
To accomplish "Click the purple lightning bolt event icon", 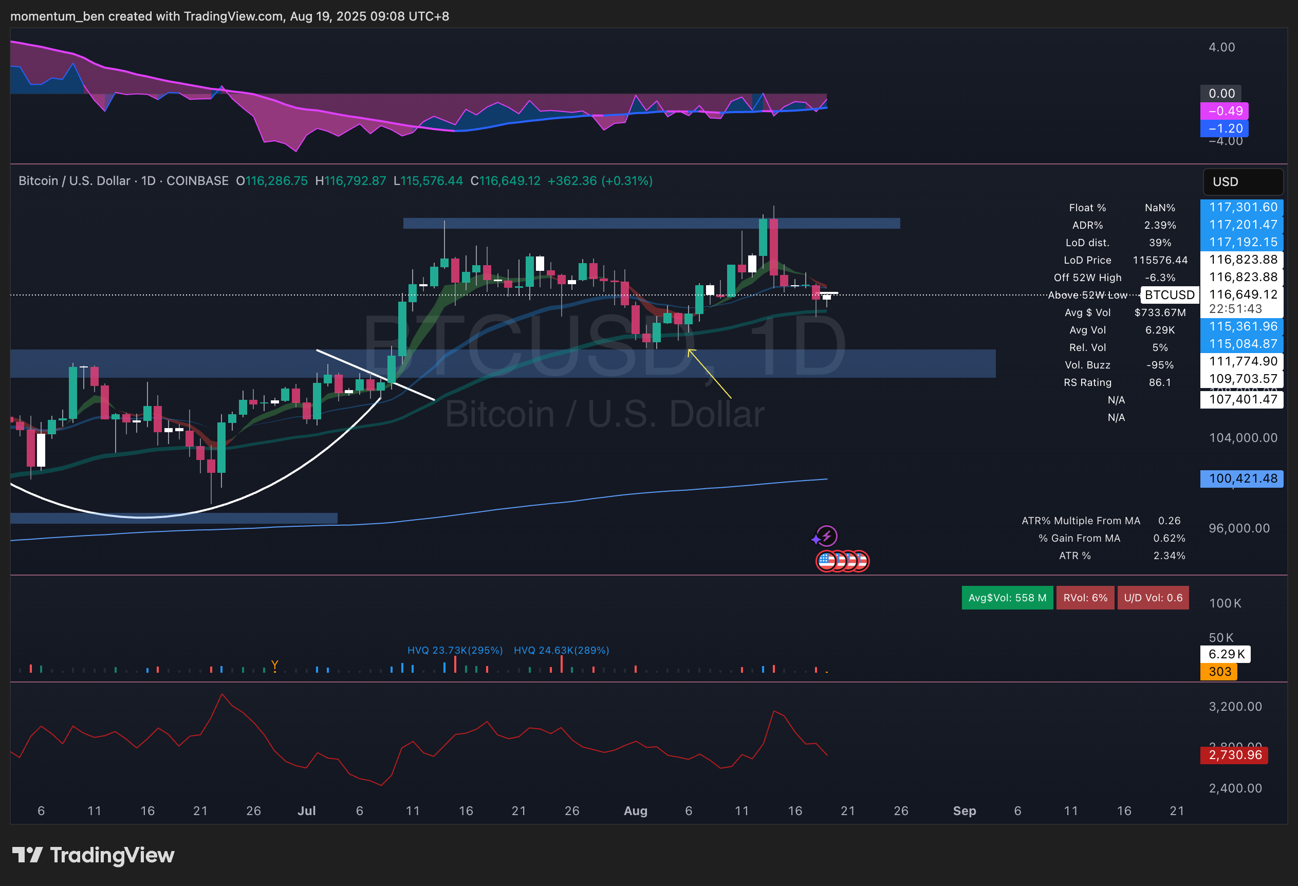I will pyautogui.click(x=828, y=536).
